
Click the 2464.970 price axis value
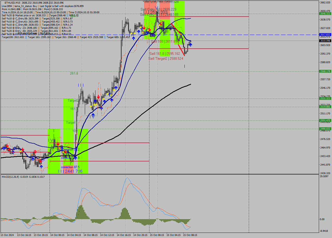325,148
